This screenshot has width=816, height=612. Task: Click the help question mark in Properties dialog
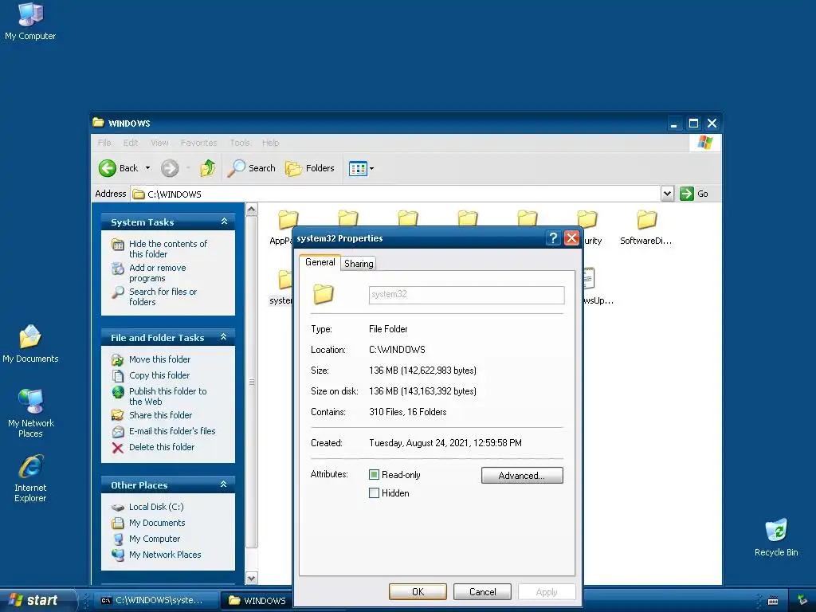pos(553,238)
